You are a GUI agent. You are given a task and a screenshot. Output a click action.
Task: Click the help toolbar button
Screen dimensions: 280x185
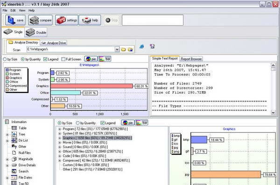(90, 20)
